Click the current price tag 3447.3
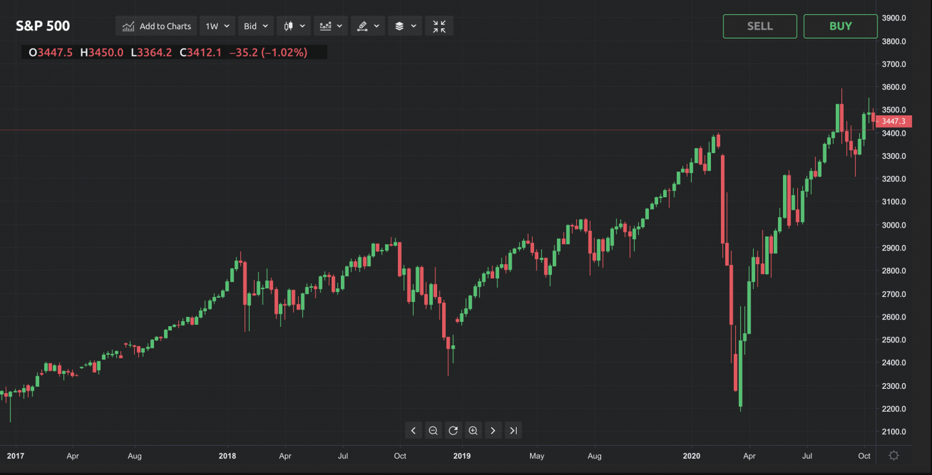 (x=894, y=122)
